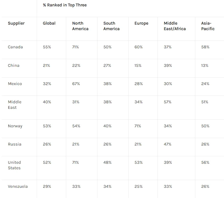Select the South America column header
This screenshot has width=224, height=198.
point(111,26)
